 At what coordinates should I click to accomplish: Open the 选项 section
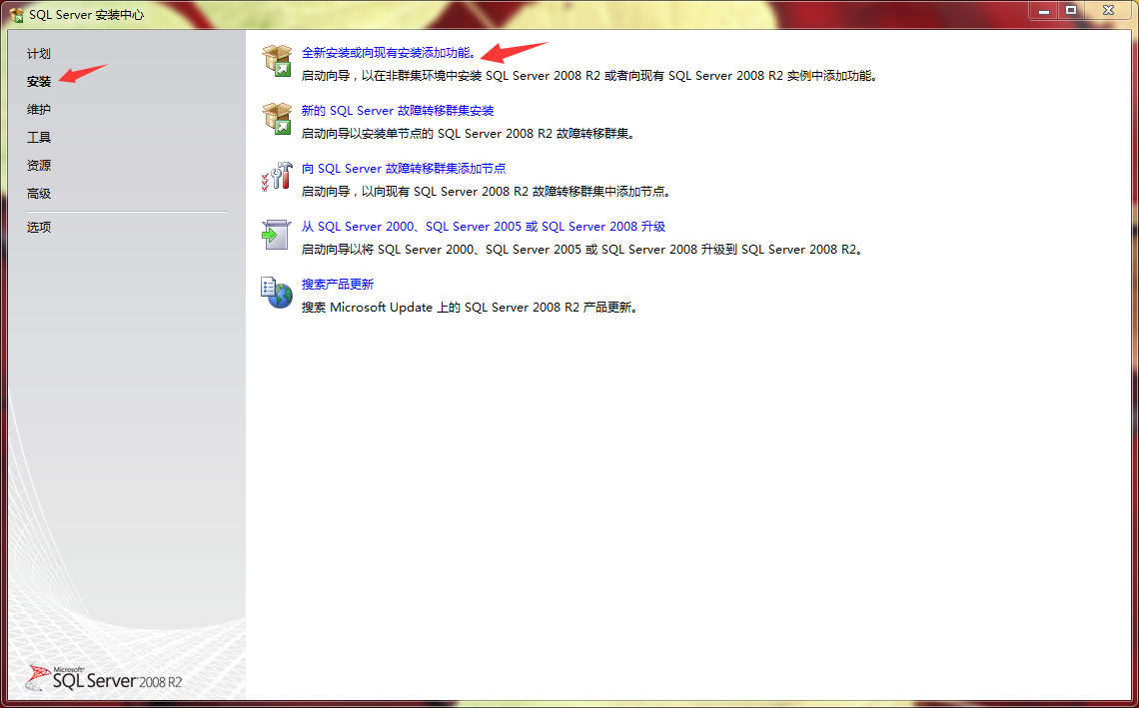click(x=39, y=228)
